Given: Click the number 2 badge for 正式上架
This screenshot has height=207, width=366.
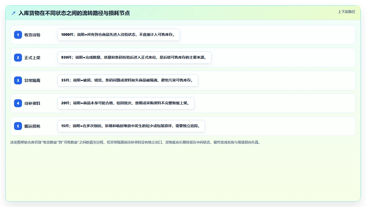Looking at the screenshot, I should click(18, 58).
